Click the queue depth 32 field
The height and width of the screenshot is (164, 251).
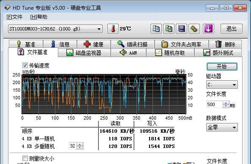pos(73,146)
